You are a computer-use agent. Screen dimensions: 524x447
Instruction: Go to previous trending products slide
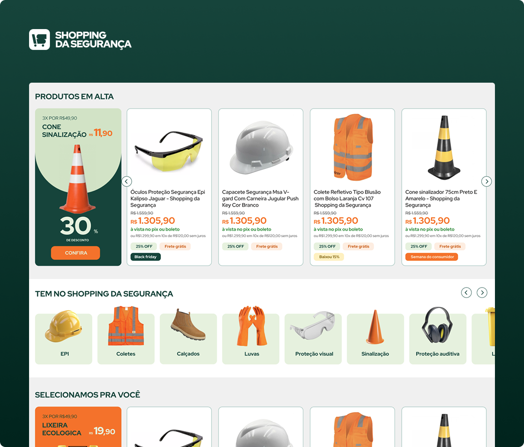click(x=126, y=181)
